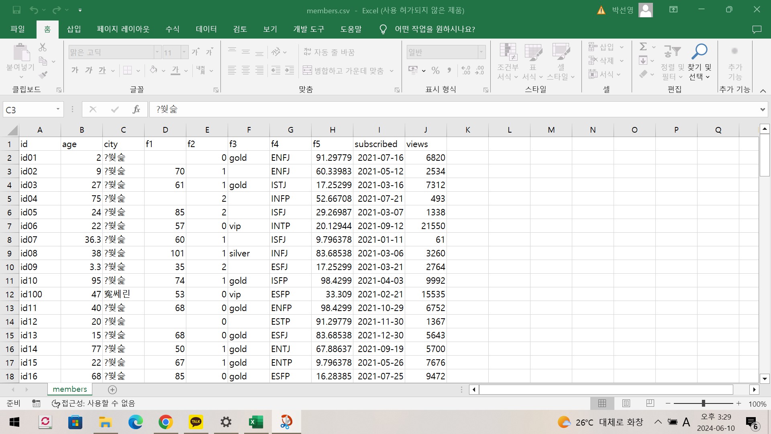Switch to Normal view in status bar
Image resolution: width=771 pixels, height=434 pixels.
(x=602, y=403)
